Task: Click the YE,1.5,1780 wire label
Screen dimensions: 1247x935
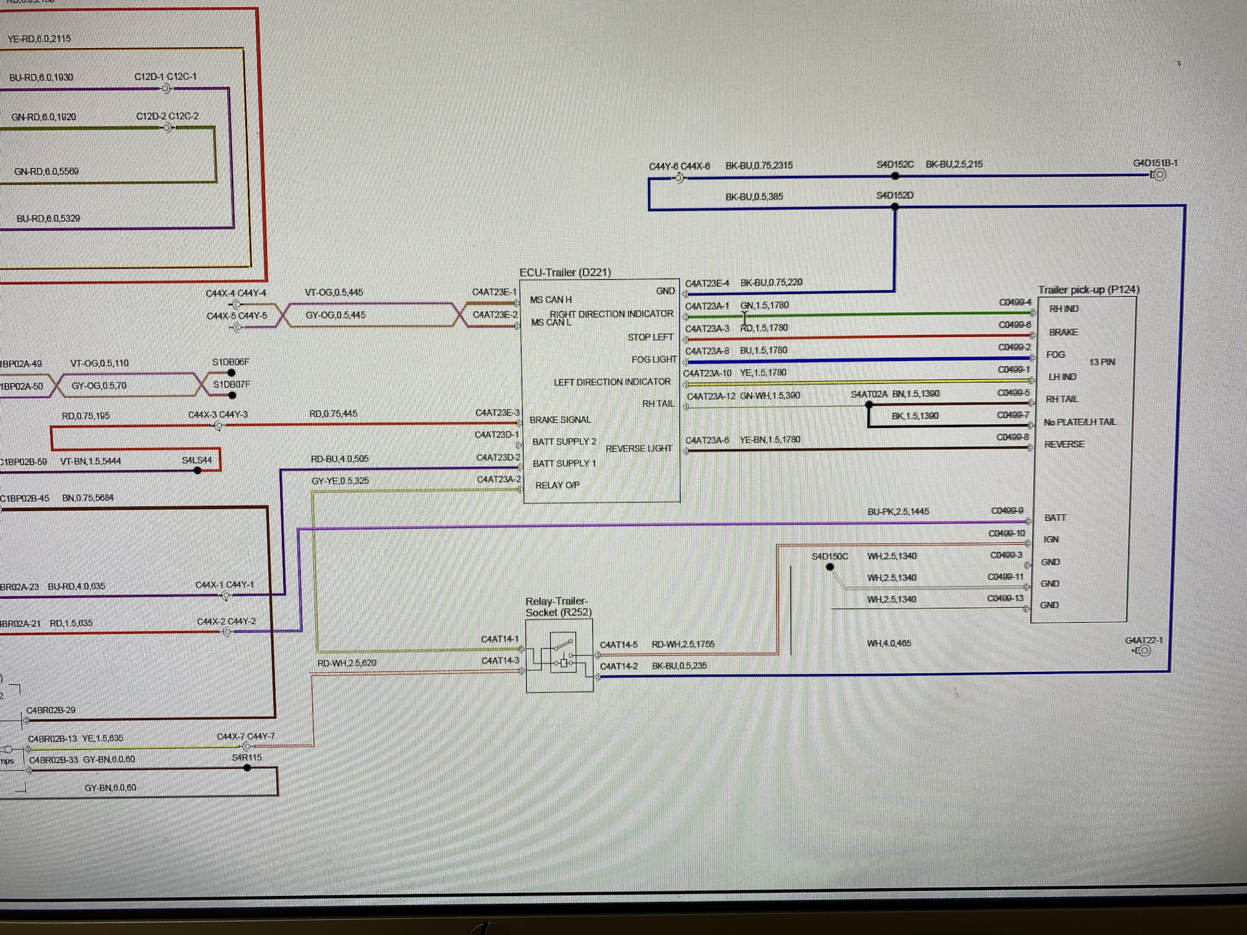Action: point(763,373)
